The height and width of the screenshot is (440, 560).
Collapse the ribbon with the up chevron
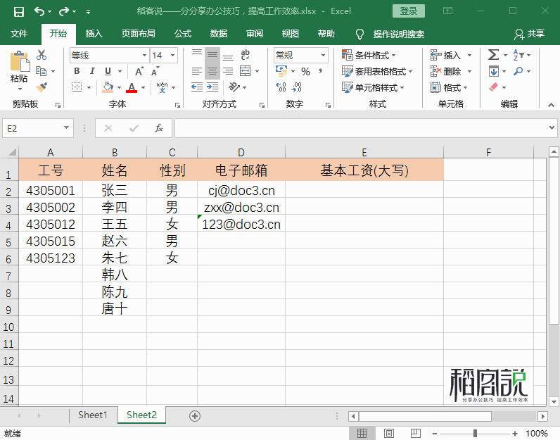(551, 105)
